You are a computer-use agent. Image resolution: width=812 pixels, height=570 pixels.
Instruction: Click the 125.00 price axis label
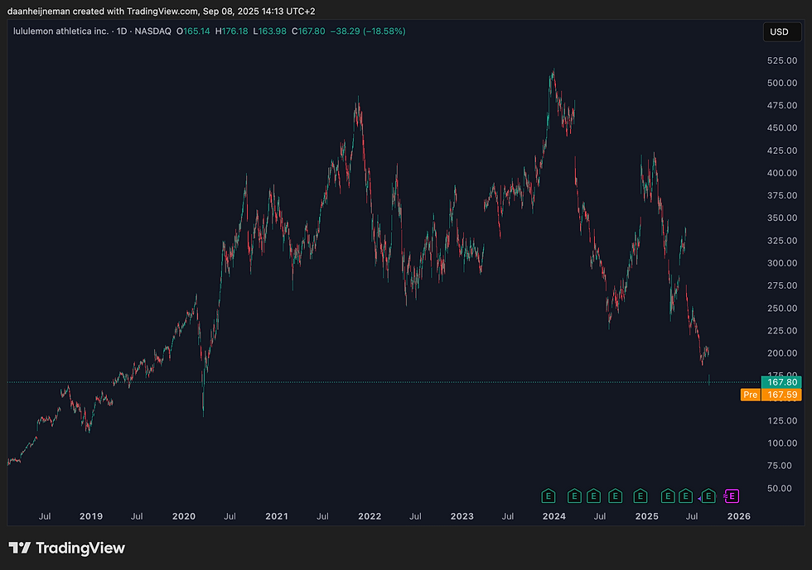782,420
